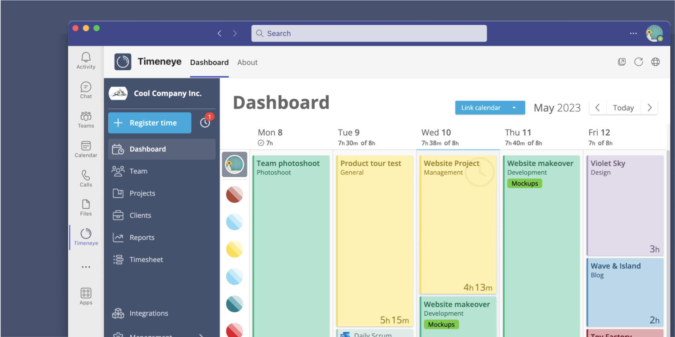Select the Timeneye app in sidebar
Viewport: 675px width, 337px height.
(86, 237)
